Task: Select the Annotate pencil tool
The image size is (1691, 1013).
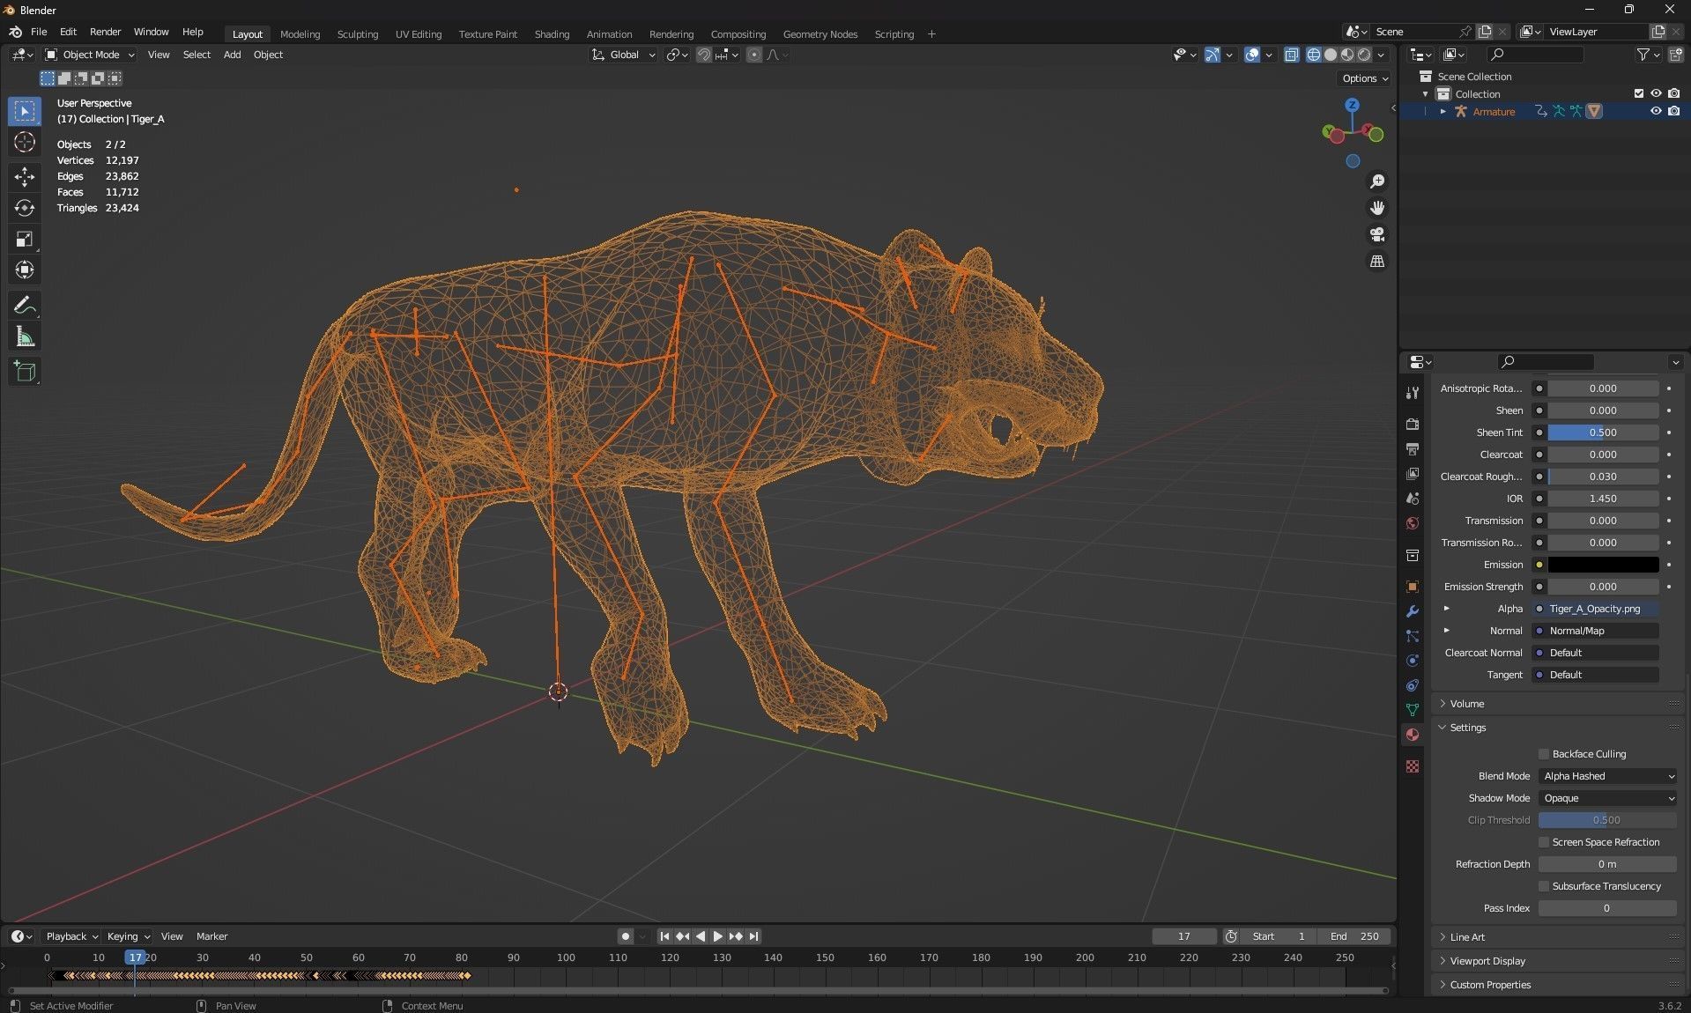Action: coord(25,306)
